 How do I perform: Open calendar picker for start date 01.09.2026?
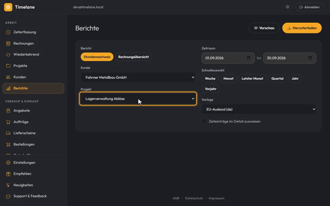[x=249, y=58]
